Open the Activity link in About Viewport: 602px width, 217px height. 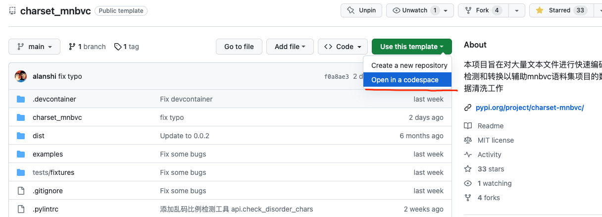point(490,155)
